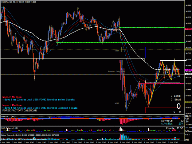The height and width of the screenshot is (144, 192).
Task: Click the 5 Nov 19:45 time axis label
Action: [65, 142]
